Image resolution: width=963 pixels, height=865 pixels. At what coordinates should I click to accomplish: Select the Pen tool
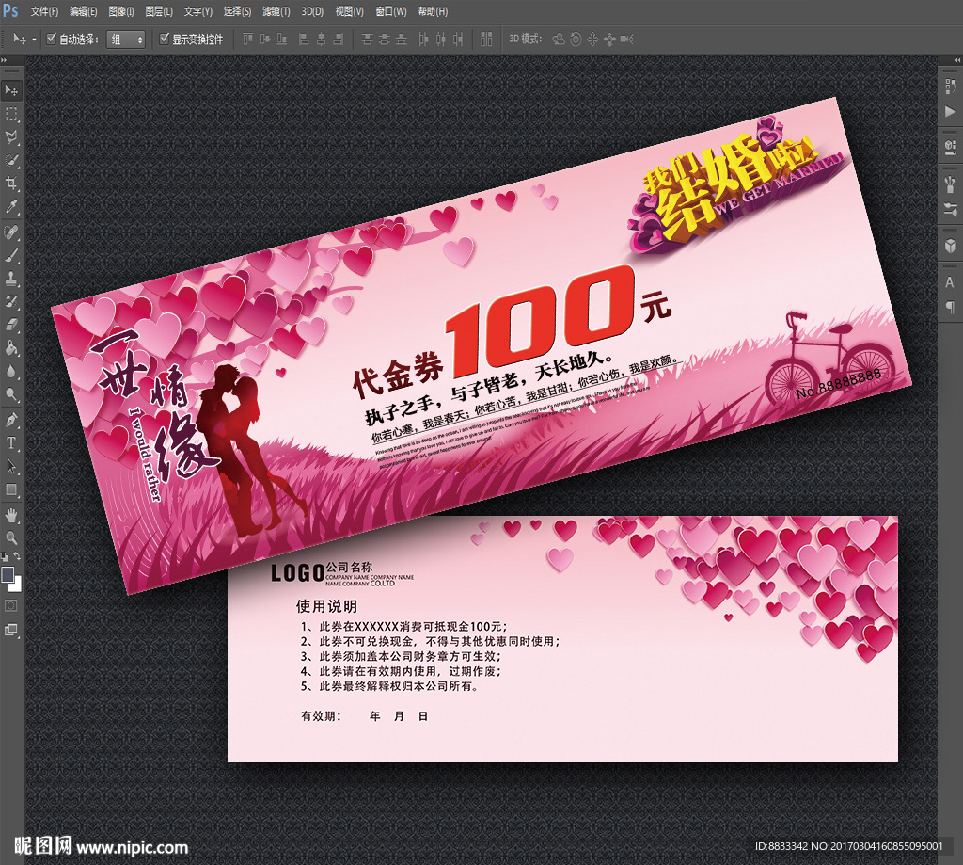[x=11, y=420]
